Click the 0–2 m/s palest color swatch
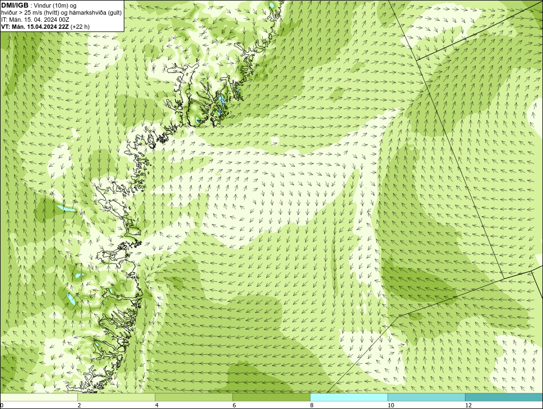 (39, 397)
